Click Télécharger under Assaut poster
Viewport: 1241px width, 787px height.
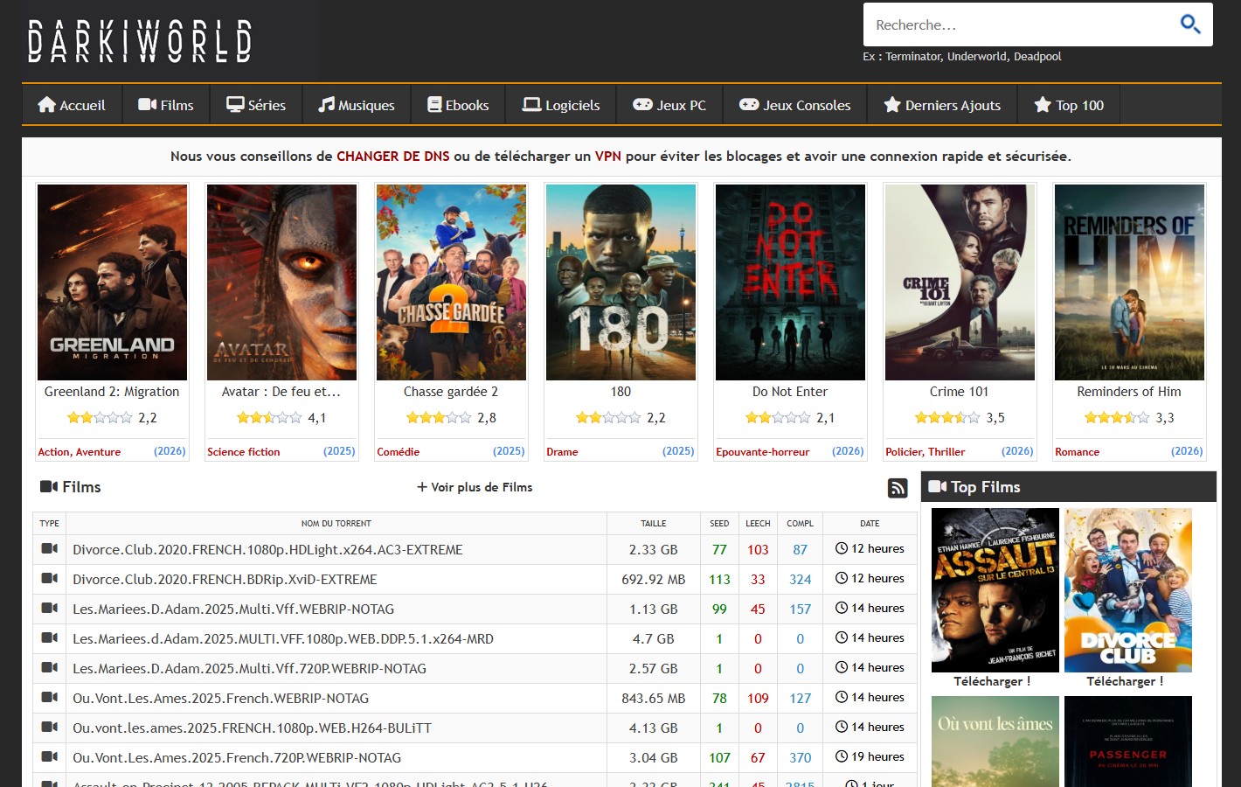(x=992, y=681)
